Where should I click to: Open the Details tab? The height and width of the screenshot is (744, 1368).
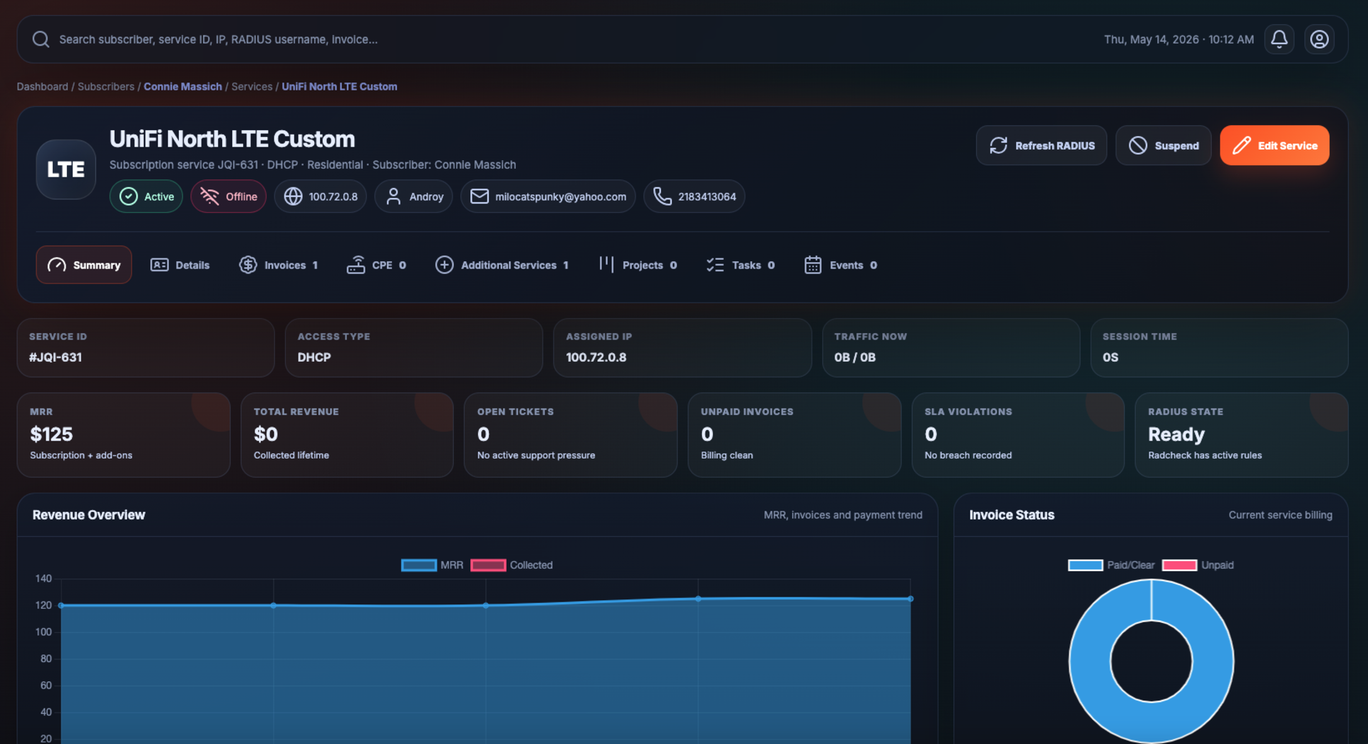180,265
